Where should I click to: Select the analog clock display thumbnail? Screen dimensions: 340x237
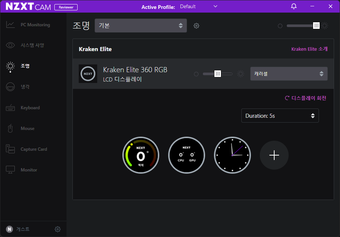point(232,155)
